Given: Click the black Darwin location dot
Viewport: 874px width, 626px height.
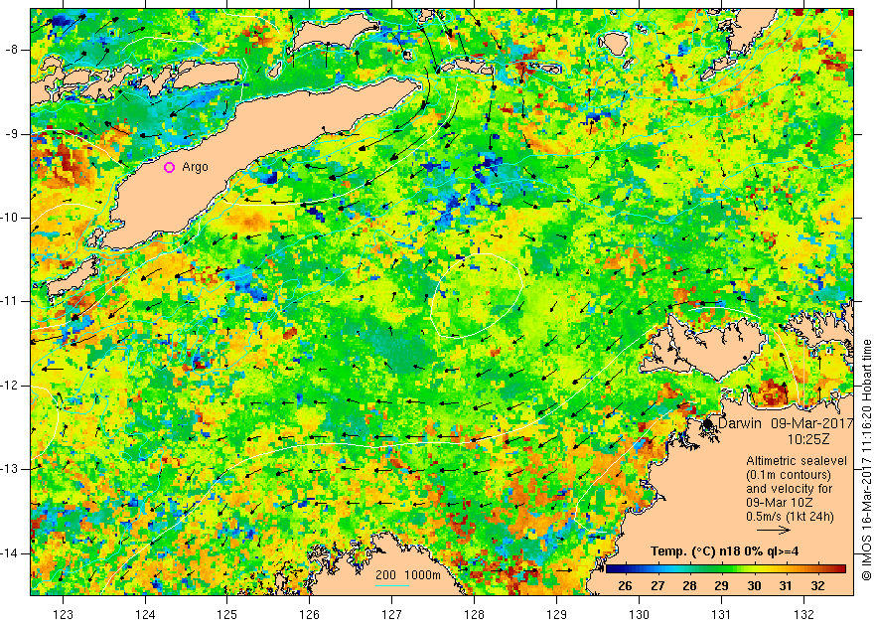Looking at the screenshot, I should [708, 424].
